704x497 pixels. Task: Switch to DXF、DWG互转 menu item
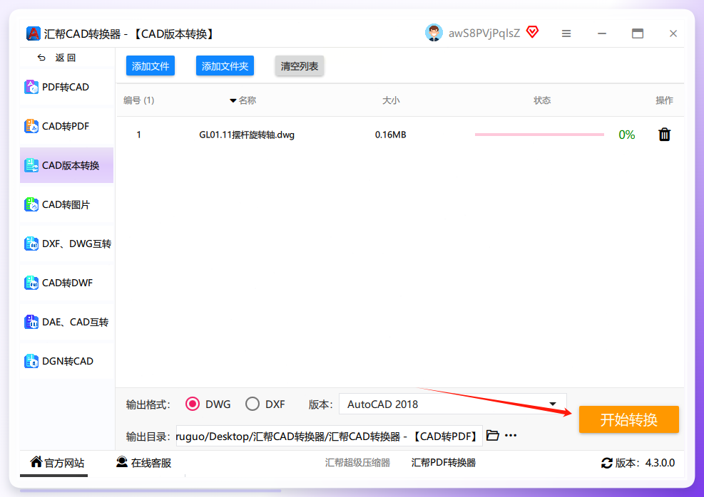coord(66,244)
